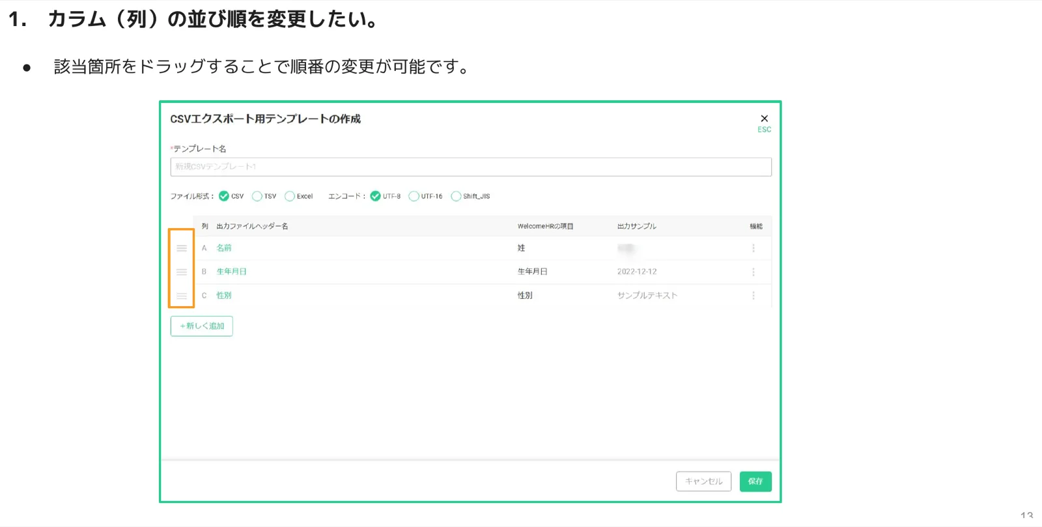Click the 生年月日 header name link

231,272
